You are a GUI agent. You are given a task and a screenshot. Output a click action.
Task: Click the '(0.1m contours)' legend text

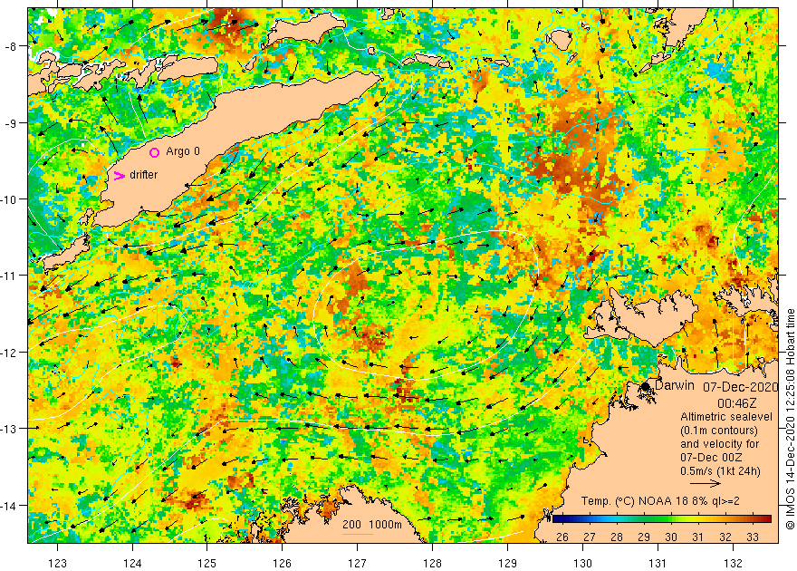719,431
